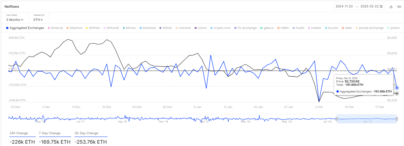Show the binance series in legend
The image size is (404, 146).
55,28
